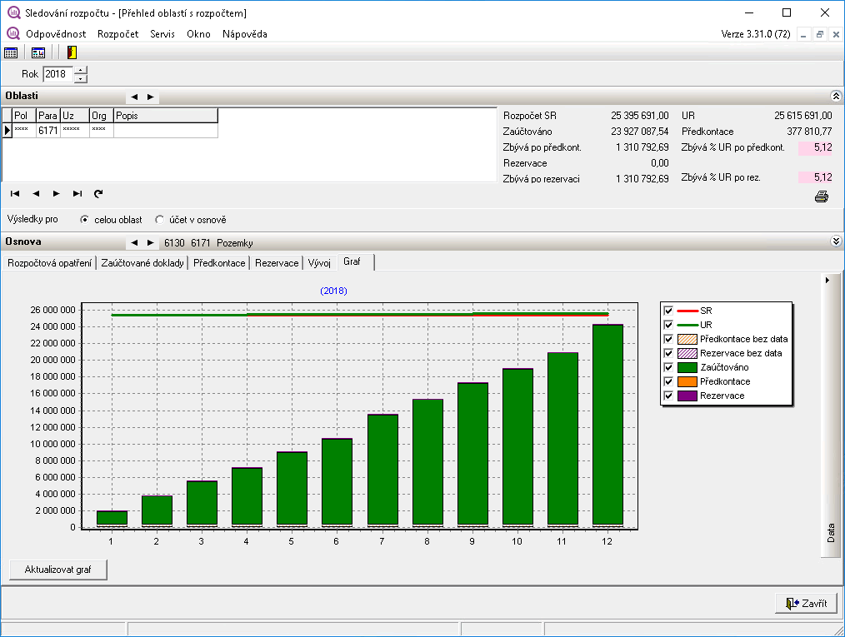Image resolution: width=845 pixels, height=637 pixels.
Task: Toggle Rezervace bez data checkbox
Action: pos(667,353)
